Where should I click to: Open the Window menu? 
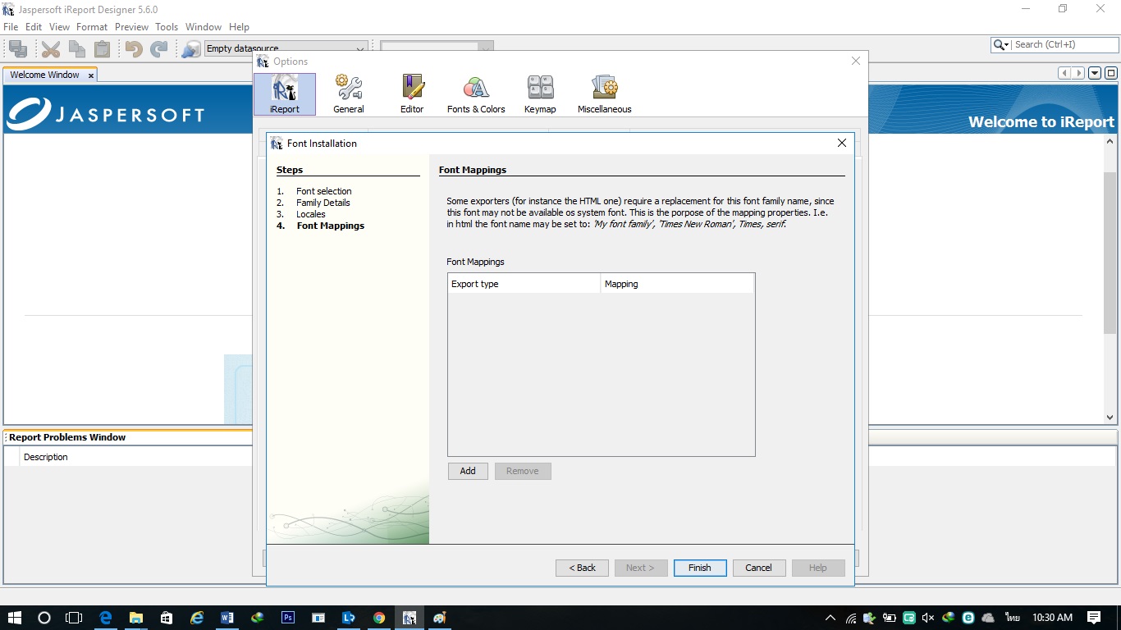pyautogui.click(x=204, y=27)
